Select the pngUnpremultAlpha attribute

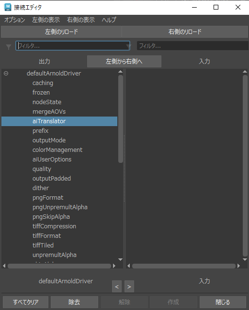click(x=59, y=207)
